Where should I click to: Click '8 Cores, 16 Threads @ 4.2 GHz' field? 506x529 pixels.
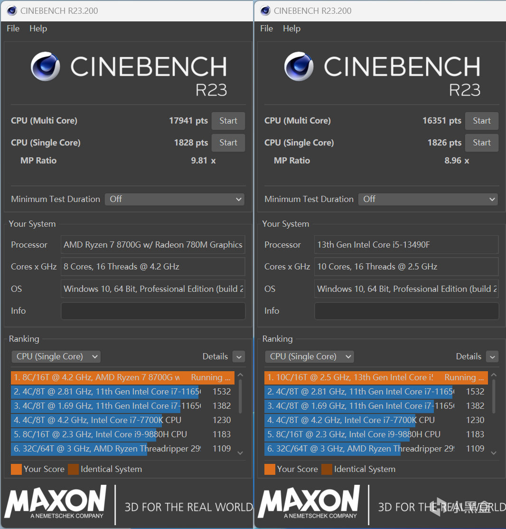(153, 267)
